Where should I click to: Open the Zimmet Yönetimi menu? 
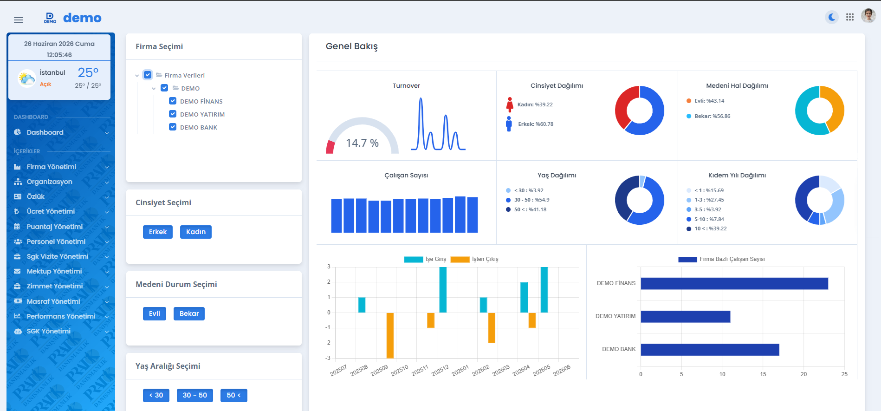[x=61, y=286]
